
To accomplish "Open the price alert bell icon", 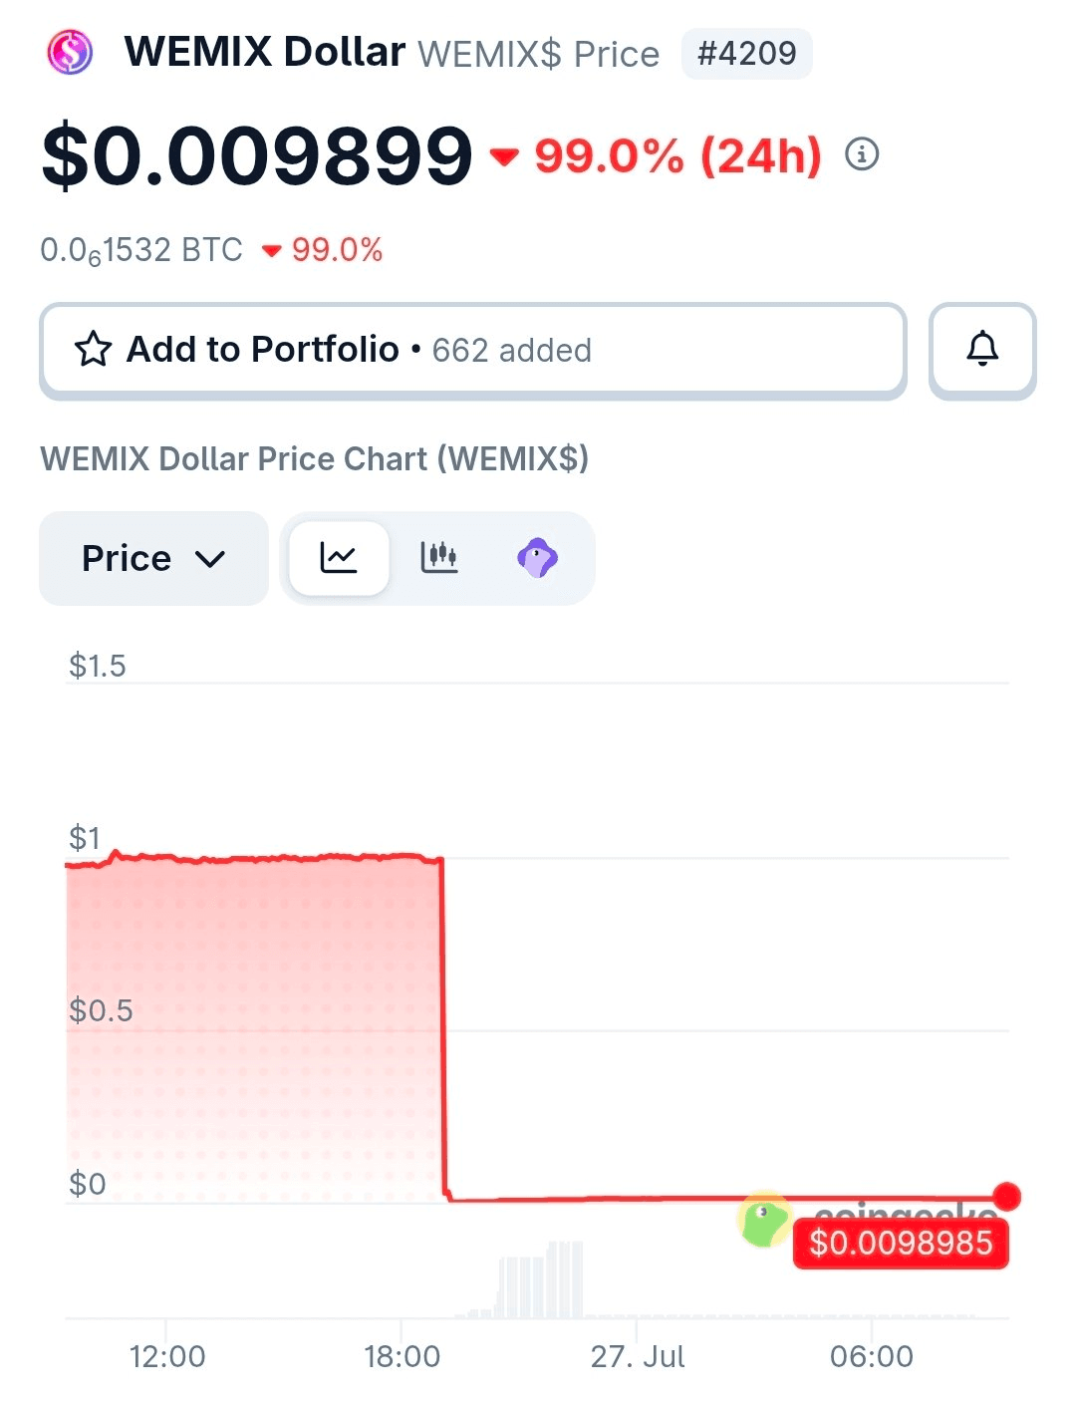I will [982, 350].
